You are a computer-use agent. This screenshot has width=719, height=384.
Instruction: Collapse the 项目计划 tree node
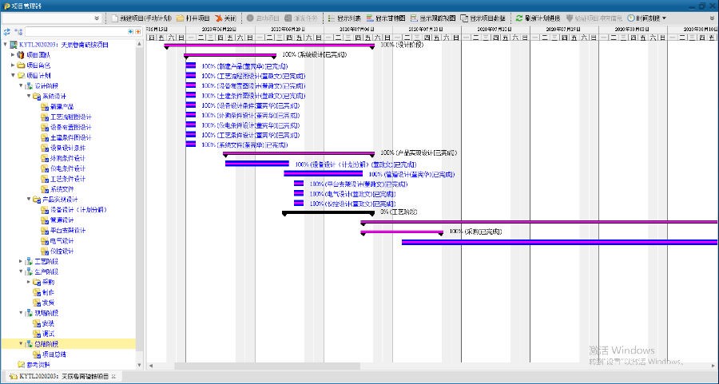[x=13, y=75]
